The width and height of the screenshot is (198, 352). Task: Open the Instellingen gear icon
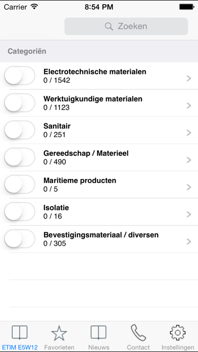178,333
